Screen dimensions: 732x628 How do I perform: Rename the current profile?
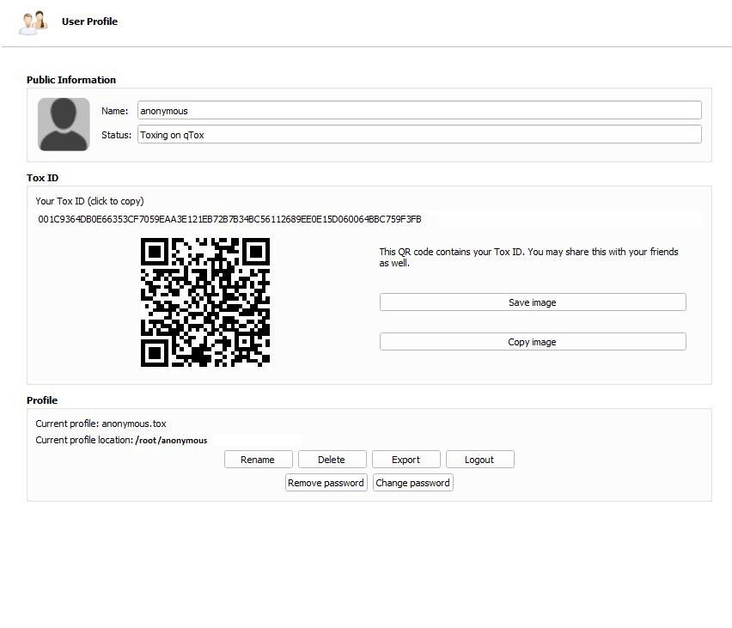click(x=258, y=460)
